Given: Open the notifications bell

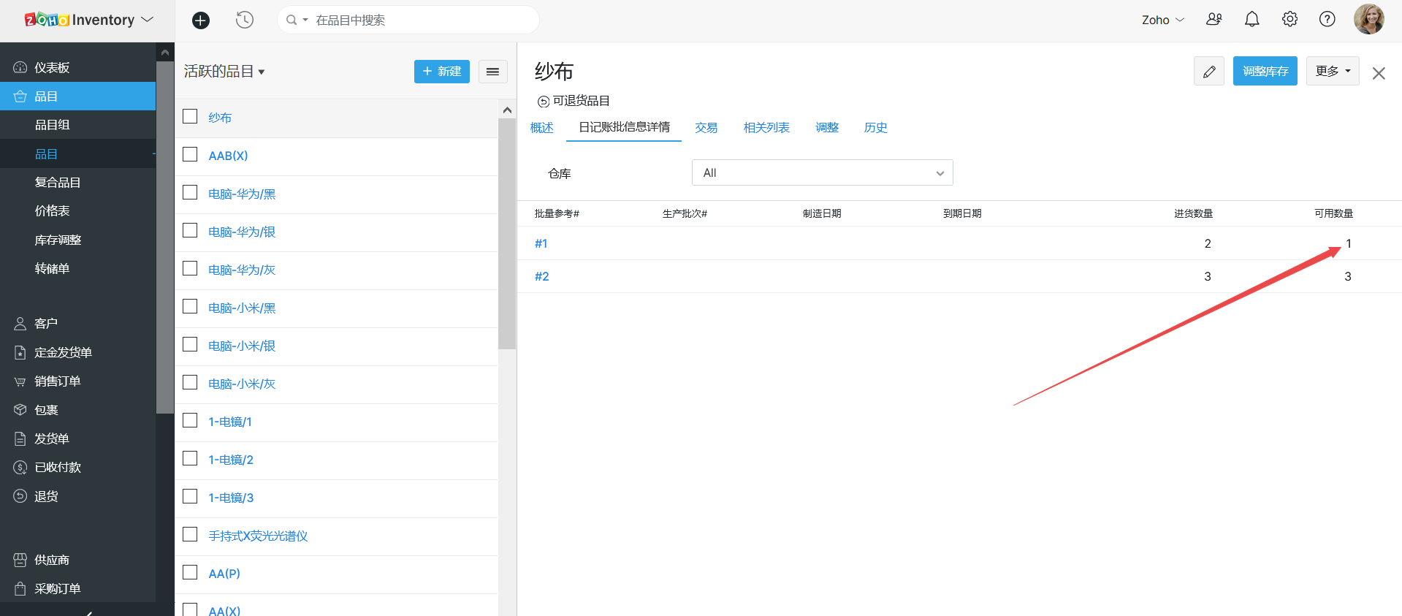Looking at the screenshot, I should (1251, 20).
